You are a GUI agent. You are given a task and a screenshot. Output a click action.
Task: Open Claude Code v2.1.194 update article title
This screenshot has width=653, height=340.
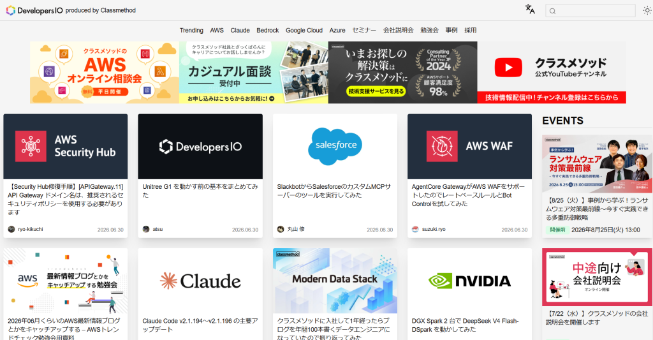click(200, 325)
